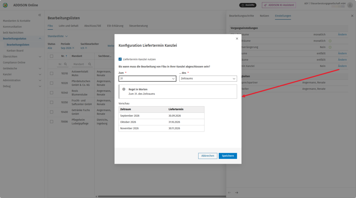Select the row checkbox for Pferdekutschen GmbH
Viewport: 356px width, 198px height.
pyautogui.click(x=51, y=83)
